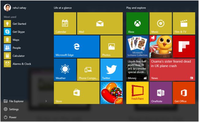Screen dimensions: 199x122
Task: Open Settings
Action: click(11, 109)
